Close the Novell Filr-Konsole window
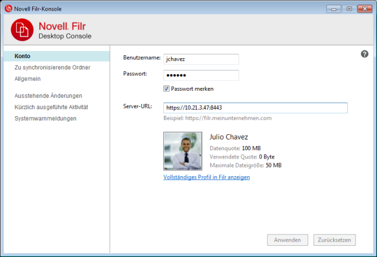This screenshot has height=257, width=377. click(x=365, y=9)
